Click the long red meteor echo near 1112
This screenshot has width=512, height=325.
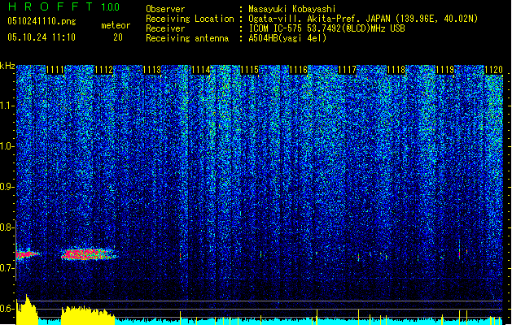point(89,254)
